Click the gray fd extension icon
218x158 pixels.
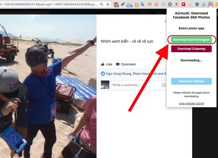coord(170,4)
